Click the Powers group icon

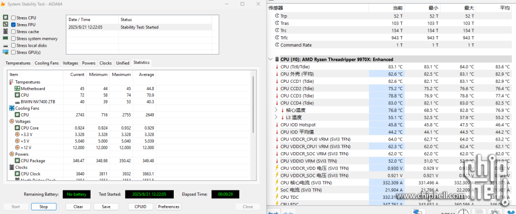(x=12, y=154)
